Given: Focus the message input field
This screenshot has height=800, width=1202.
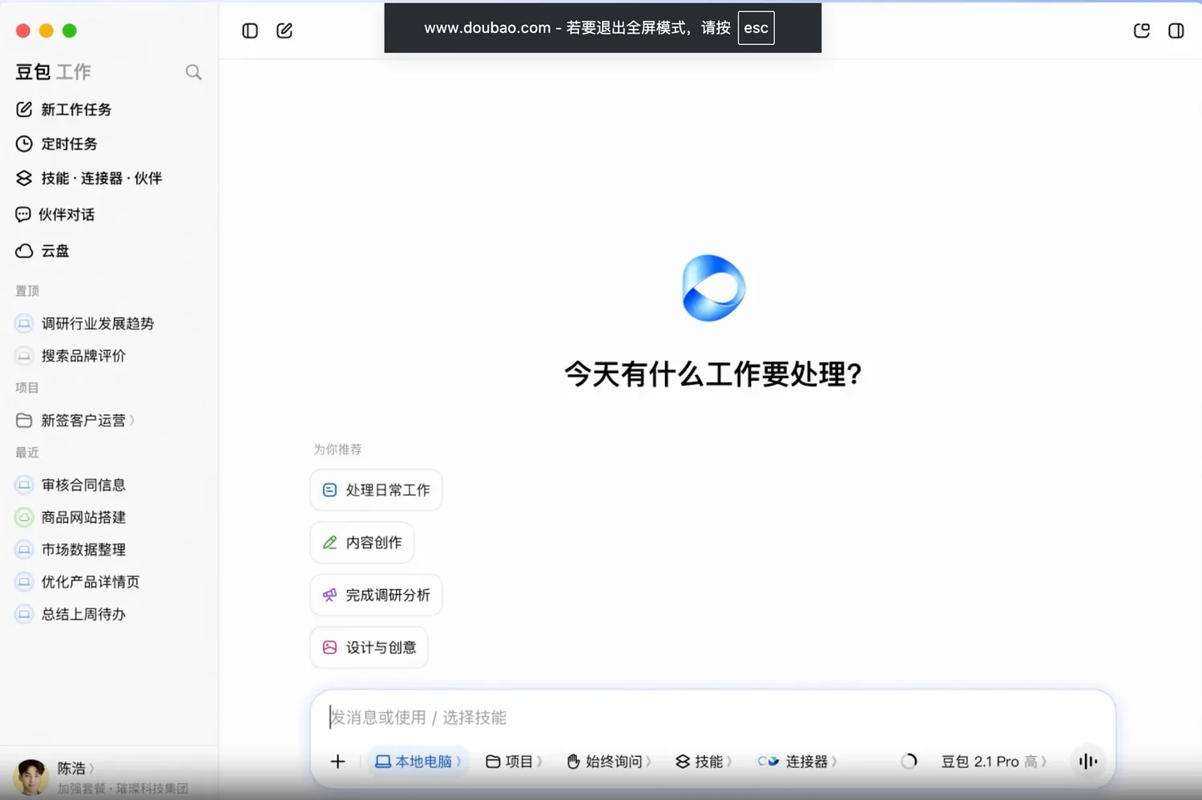Looking at the screenshot, I should pos(712,717).
